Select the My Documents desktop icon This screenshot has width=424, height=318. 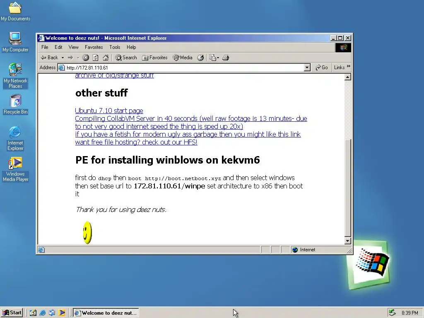point(15,12)
